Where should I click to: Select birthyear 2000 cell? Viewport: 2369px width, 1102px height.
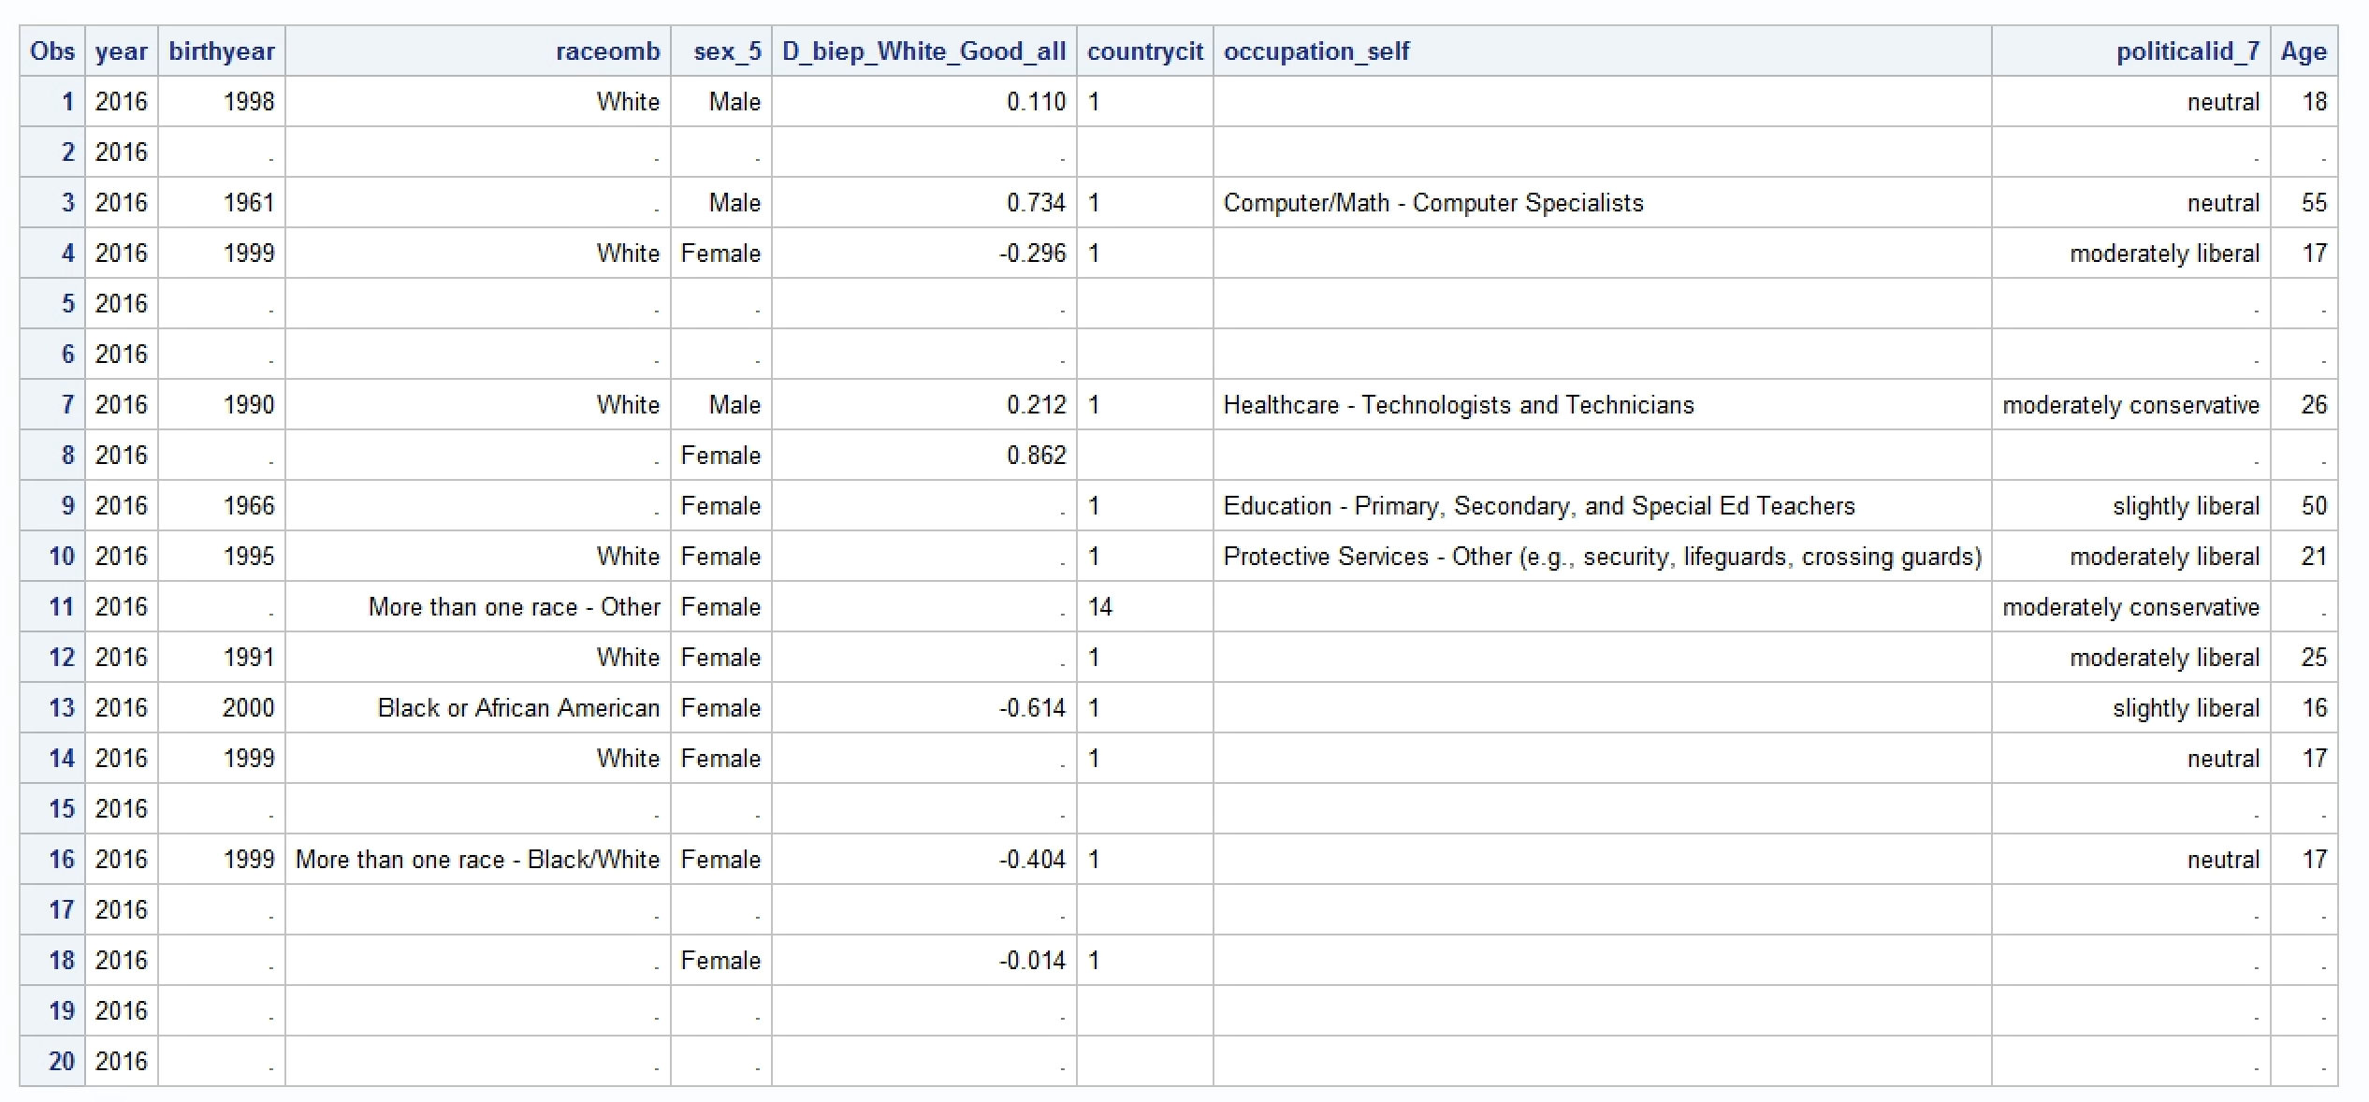[248, 708]
